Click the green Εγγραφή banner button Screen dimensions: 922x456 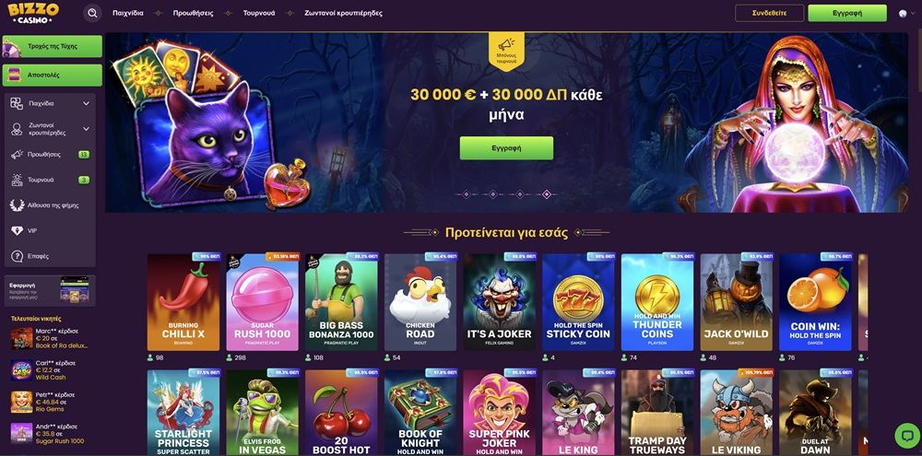(506, 148)
